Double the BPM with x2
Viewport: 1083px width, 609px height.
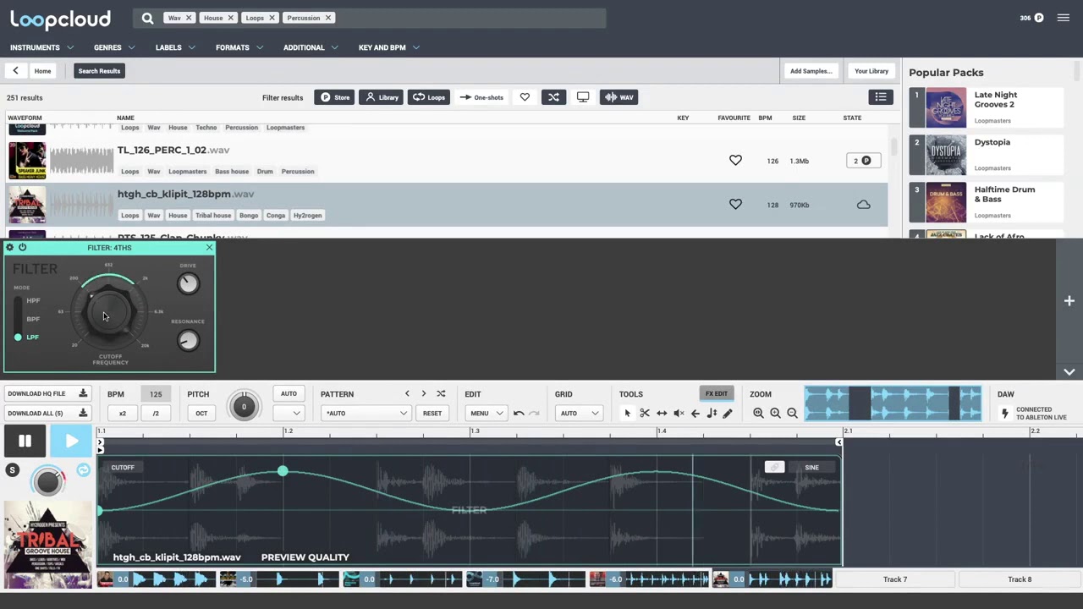pos(122,414)
